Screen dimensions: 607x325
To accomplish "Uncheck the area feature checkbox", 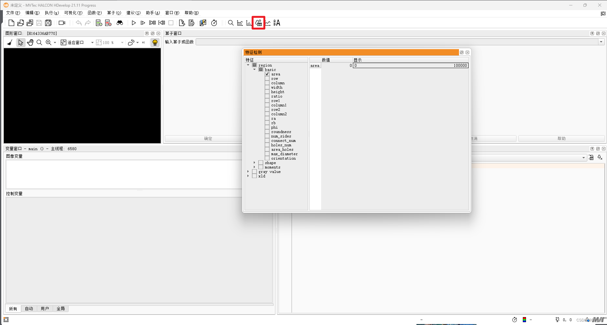I will 267,74.
